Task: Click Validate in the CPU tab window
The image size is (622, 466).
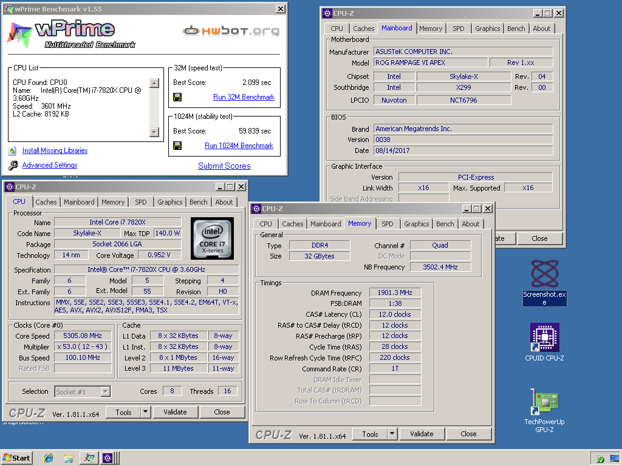Action: click(175, 412)
